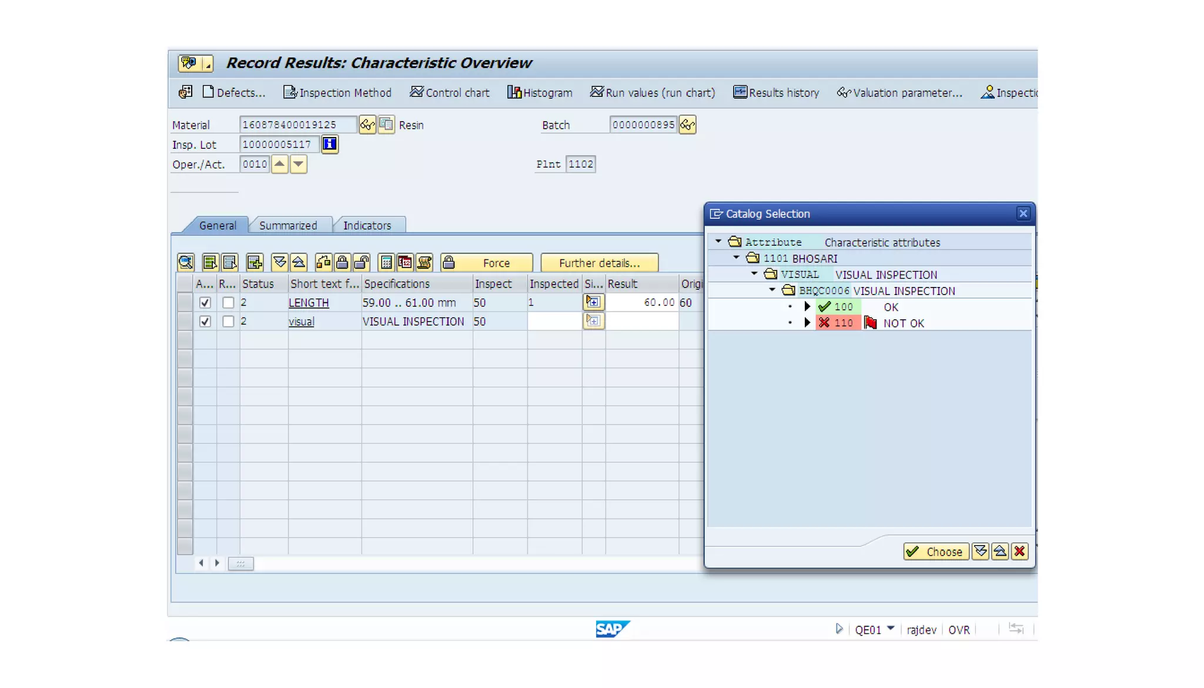Open the Control chart

pyautogui.click(x=449, y=93)
